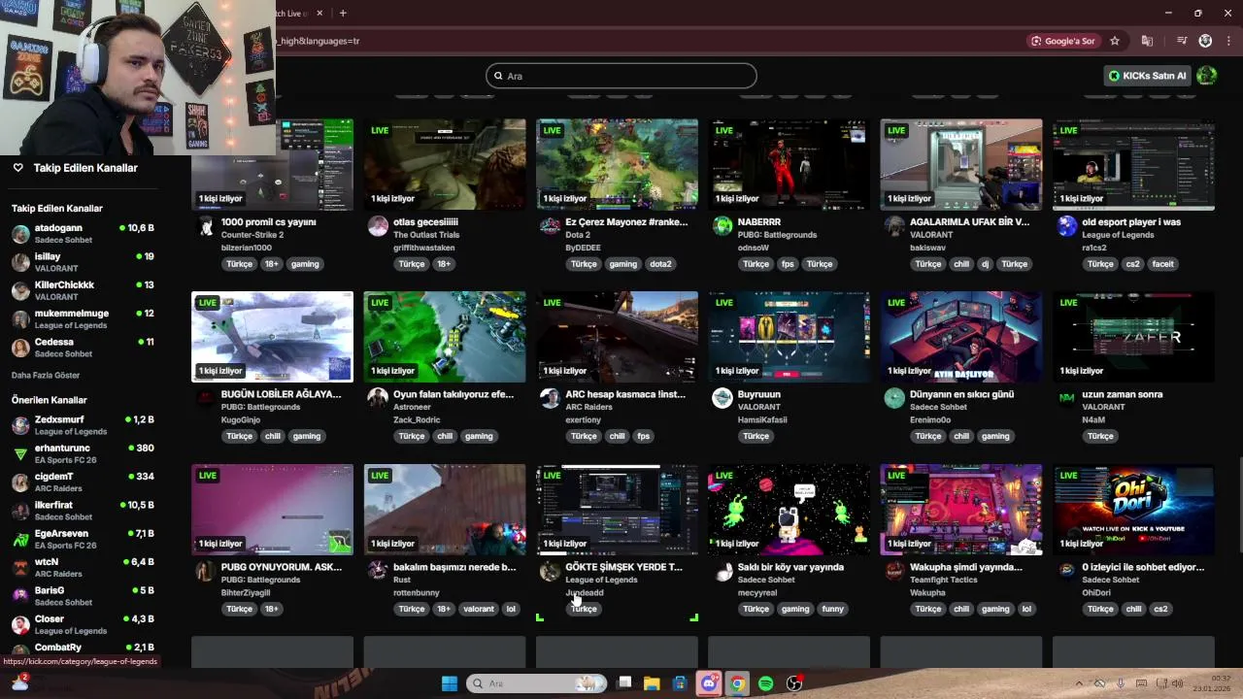Click the Windows taskbar search box
1243x699 pixels.
(535, 683)
